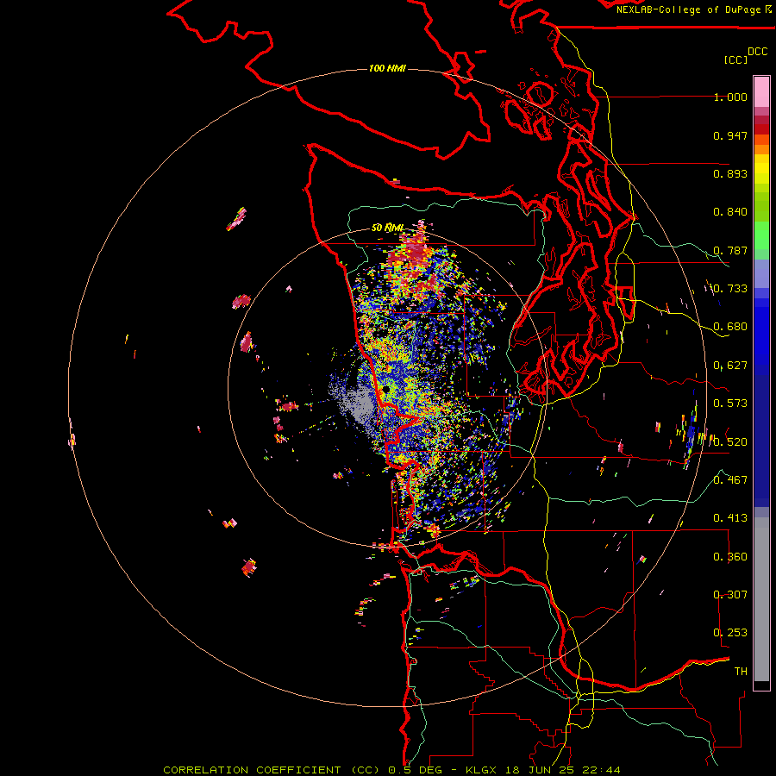Screen dimensions: 776x776
Task: Click the 100 NMI range ring label
Action: point(387,68)
